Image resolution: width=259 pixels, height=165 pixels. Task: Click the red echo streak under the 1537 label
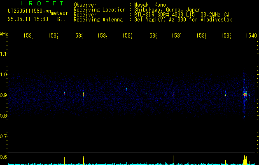(173, 94)
